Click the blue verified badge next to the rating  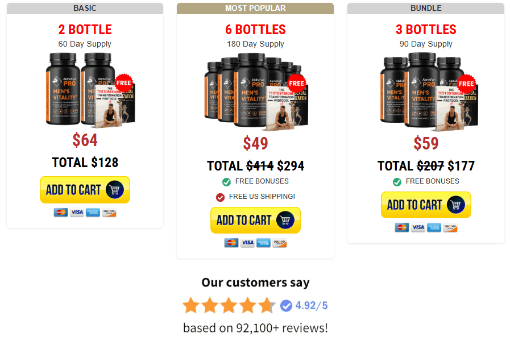point(286,306)
